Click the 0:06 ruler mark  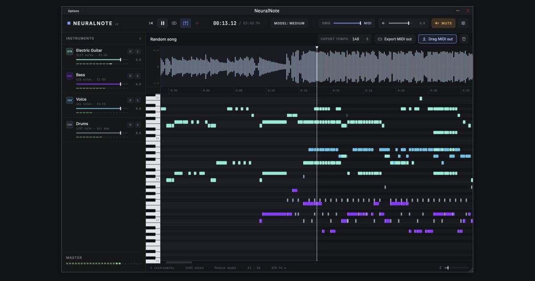(206, 91)
